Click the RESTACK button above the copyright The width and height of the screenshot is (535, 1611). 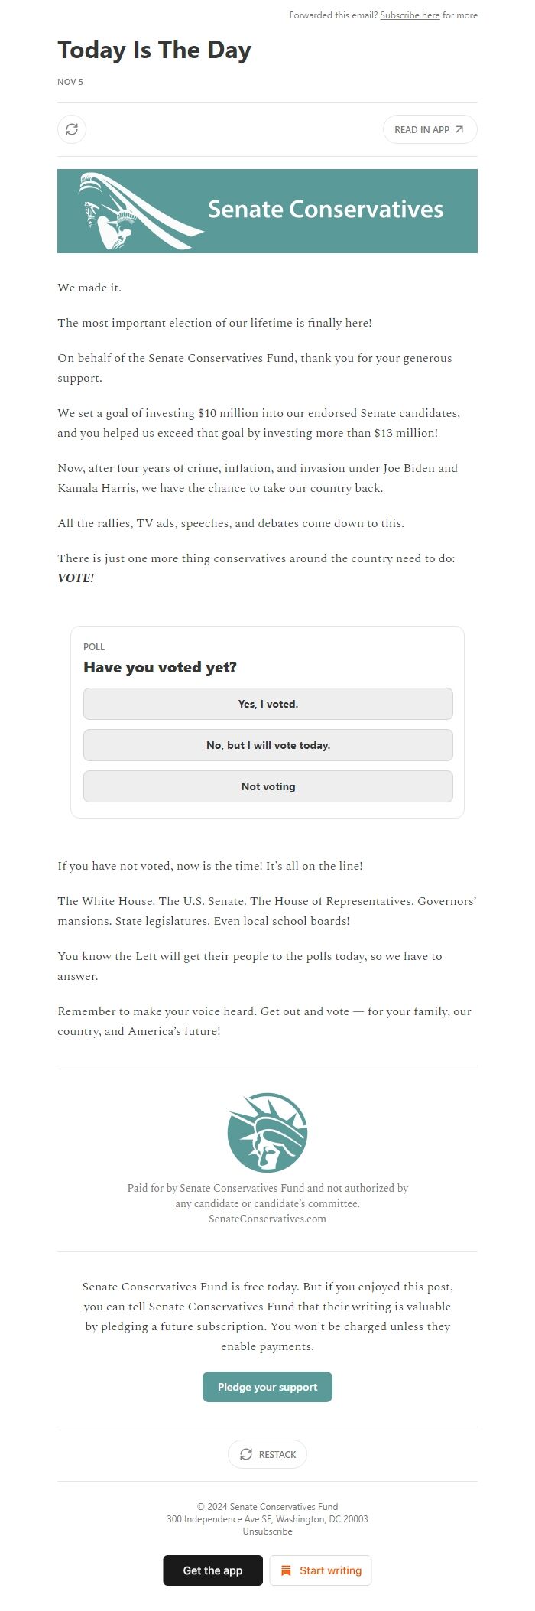(x=267, y=1454)
